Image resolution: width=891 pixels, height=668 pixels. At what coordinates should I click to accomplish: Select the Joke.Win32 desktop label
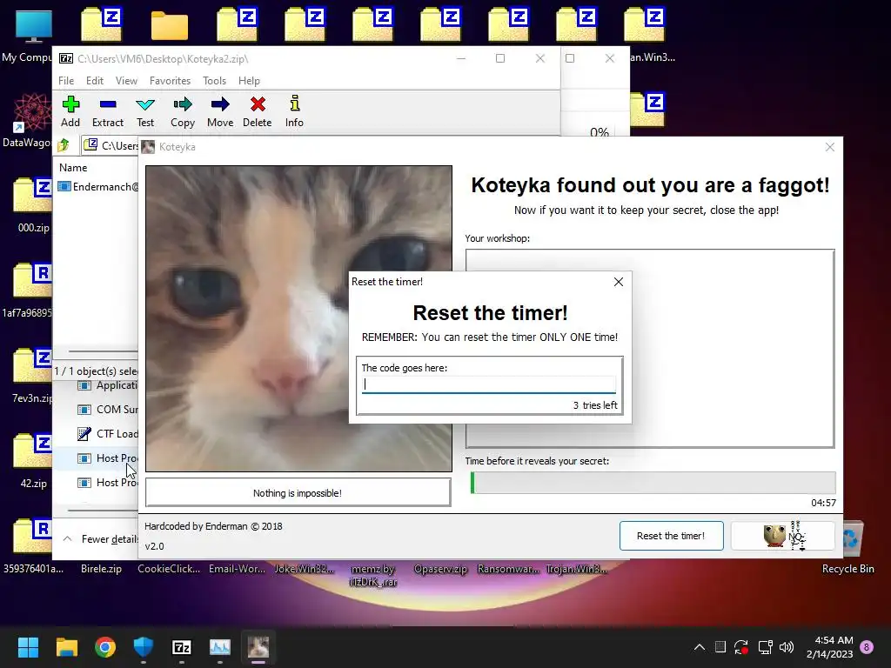click(x=305, y=569)
